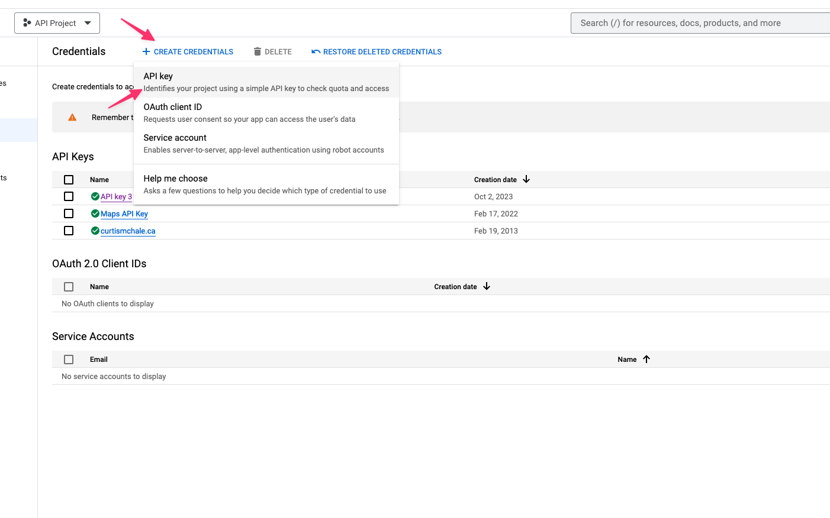
Task: Click the green checkmark beside curtismchale.ca
Action: (x=95, y=231)
